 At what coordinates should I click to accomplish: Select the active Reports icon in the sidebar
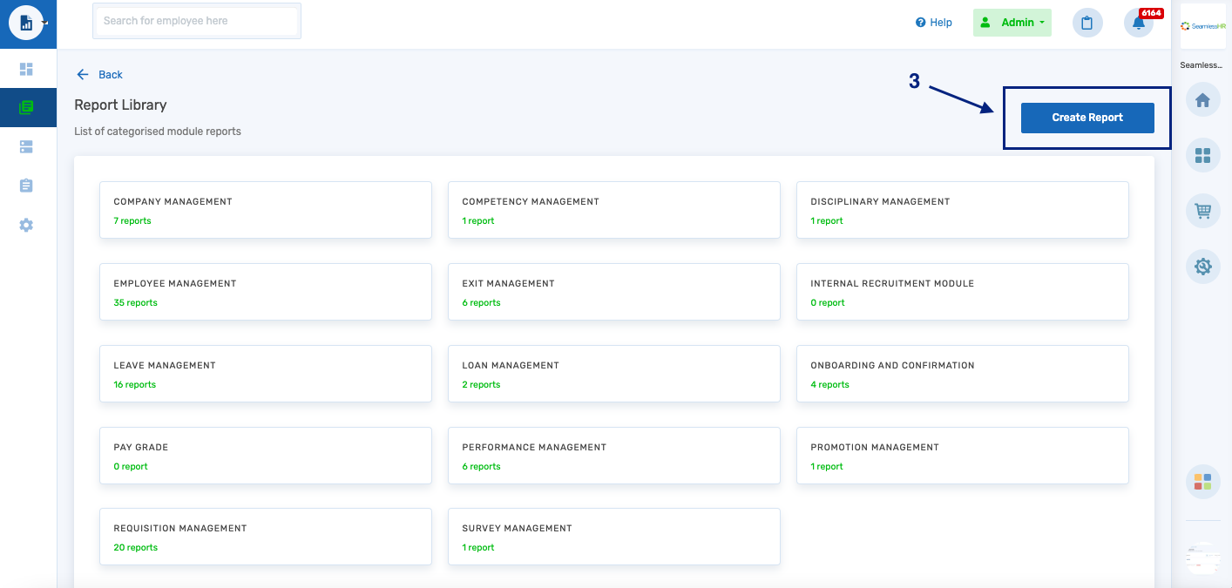(26, 106)
